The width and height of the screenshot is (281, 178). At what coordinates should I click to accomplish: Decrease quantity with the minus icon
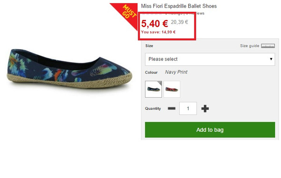171,108
